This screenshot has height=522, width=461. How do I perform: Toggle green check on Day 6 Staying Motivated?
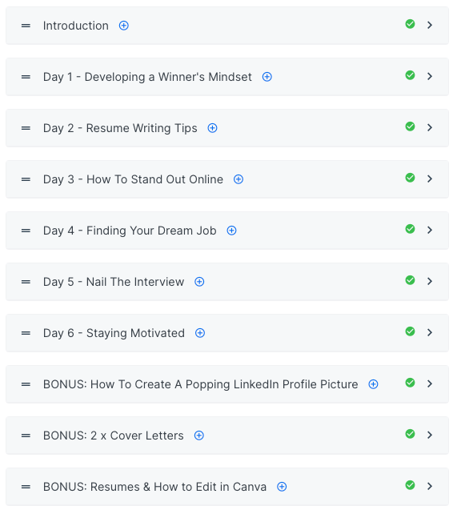point(410,331)
